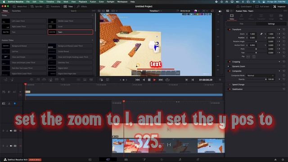Choose the Call Out fusion title
288x162 pixels.
click(x=24, y=51)
